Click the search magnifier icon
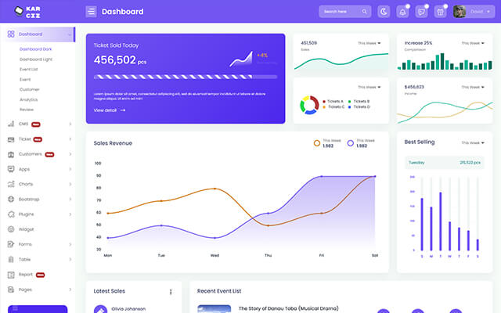 point(364,12)
